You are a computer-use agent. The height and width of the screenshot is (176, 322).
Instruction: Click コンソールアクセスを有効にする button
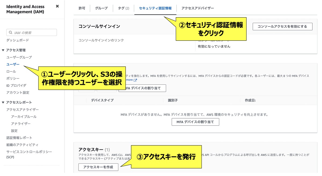(282, 26)
